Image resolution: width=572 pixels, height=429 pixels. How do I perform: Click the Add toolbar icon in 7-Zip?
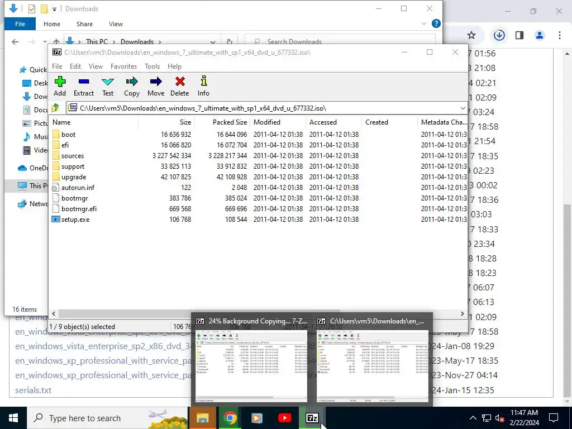pyautogui.click(x=60, y=86)
